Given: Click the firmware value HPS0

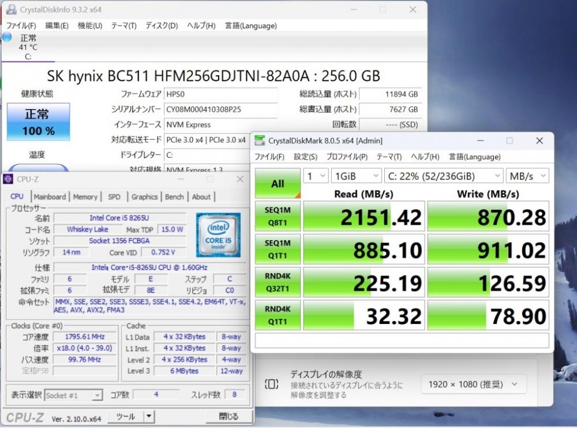Looking at the screenshot, I should (x=220, y=94).
